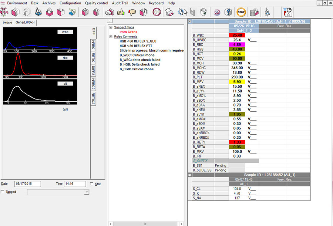Click the pink open box toolbar icon
The height and width of the screenshot is (226, 333).
pyautogui.click(x=50, y=12)
